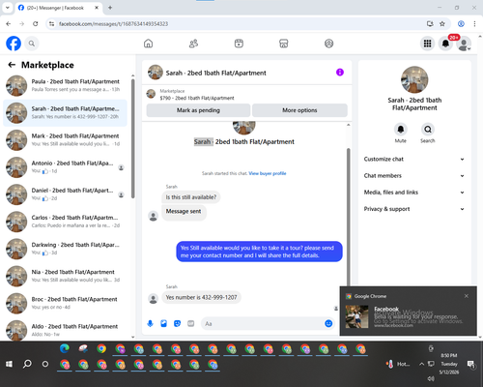Image resolution: width=483 pixels, height=387 pixels.
Task: Reload the page in Chrome
Action: (x=36, y=23)
